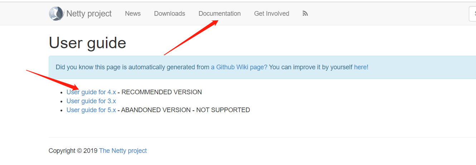The image size is (476, 165).
Task: Open the Documentation menu
Action: pyautogui.click(x=220, y=14)
